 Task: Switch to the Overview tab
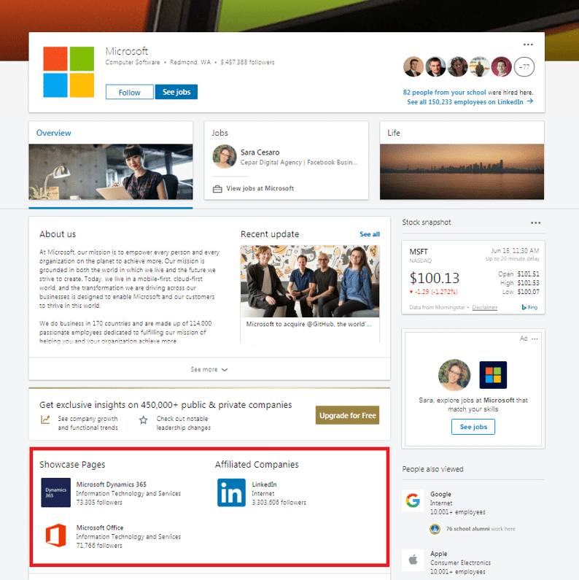click(x=111, y=161)
